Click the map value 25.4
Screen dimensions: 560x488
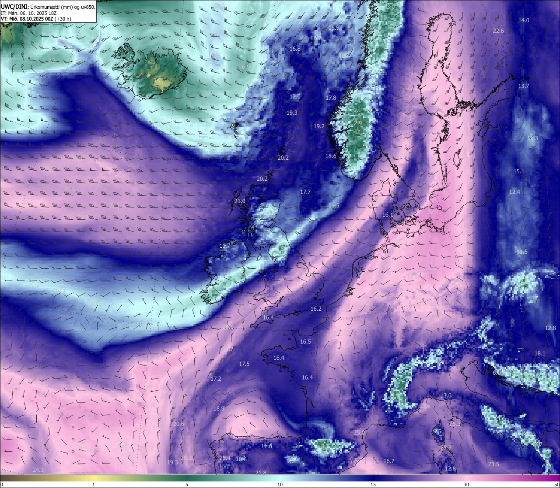[x=225, y=458]
